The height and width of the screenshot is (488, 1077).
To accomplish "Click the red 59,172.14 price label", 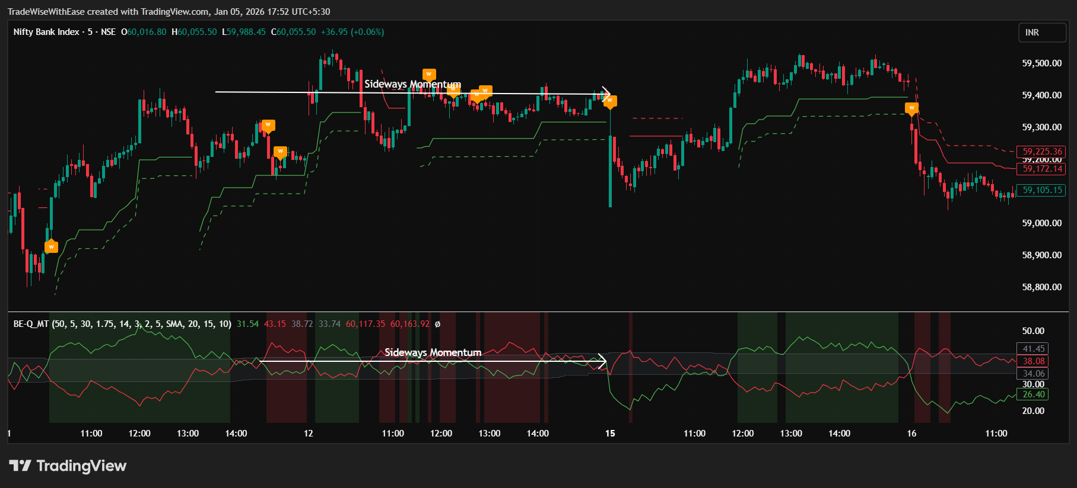I will (x=1042, y=169).
